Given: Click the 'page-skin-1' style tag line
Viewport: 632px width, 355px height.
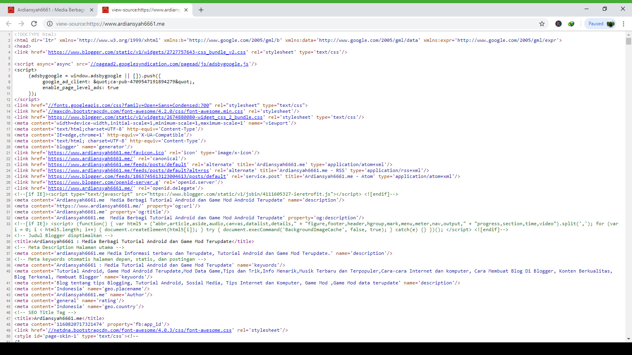Looking at the screenshot, I should [x=76, y=336].
